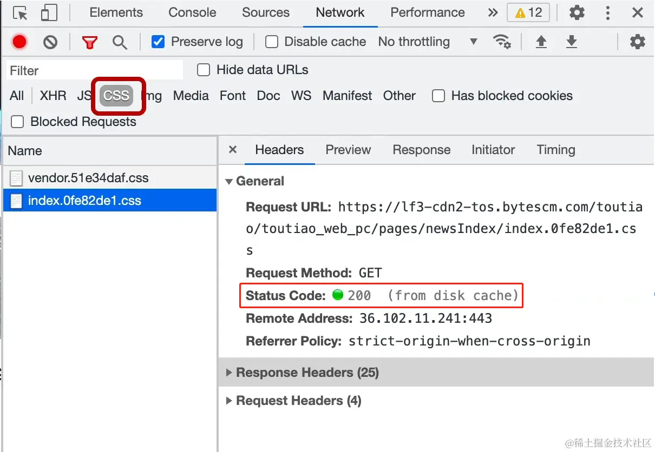Select index.0fe82de1.css request row

(x=110, y=201)
